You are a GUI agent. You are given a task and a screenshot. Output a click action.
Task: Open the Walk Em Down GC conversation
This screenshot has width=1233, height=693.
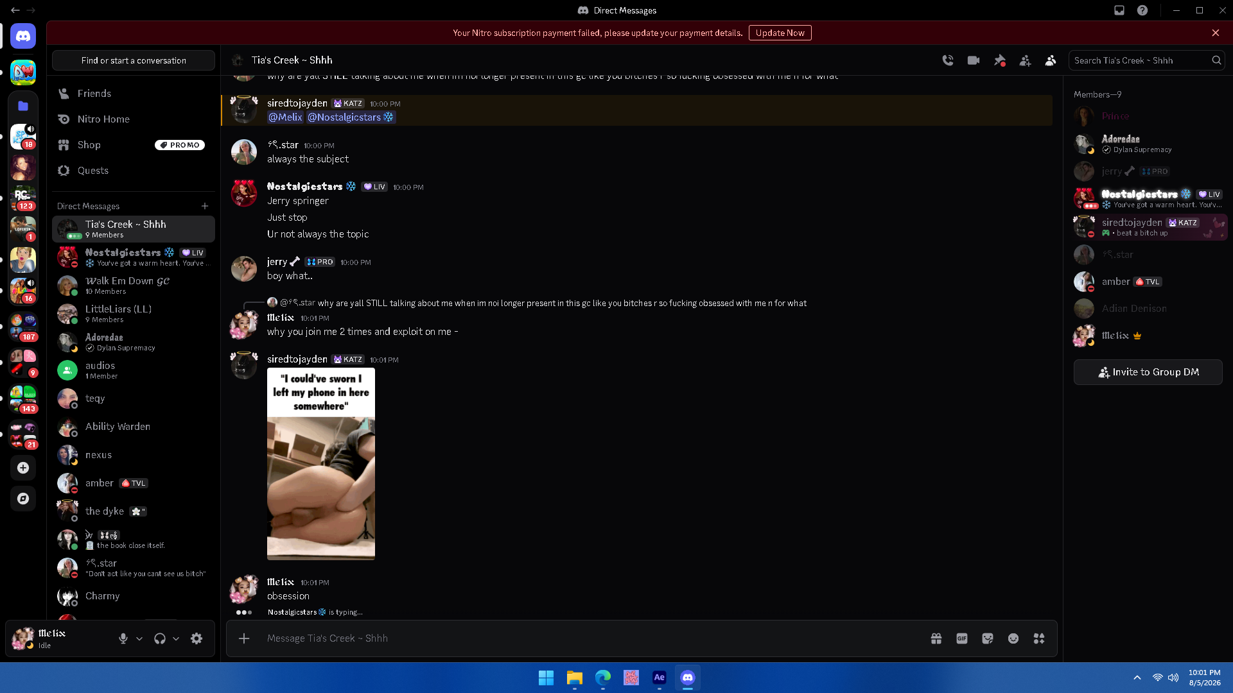tap(134, 286)
